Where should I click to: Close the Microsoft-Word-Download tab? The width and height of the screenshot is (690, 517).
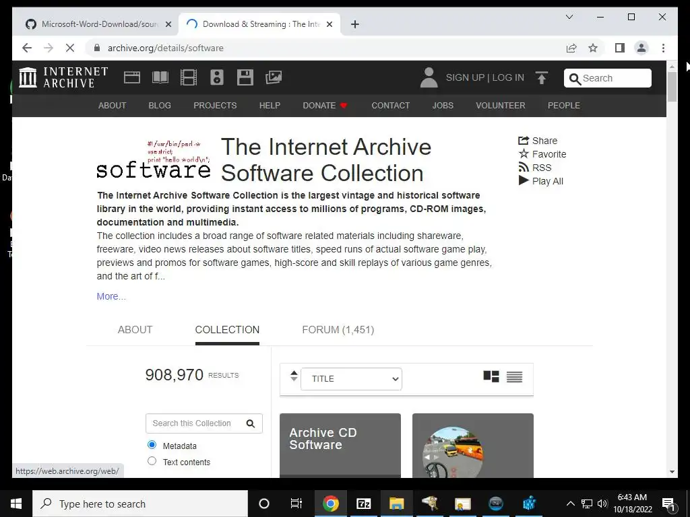[168, 24]
